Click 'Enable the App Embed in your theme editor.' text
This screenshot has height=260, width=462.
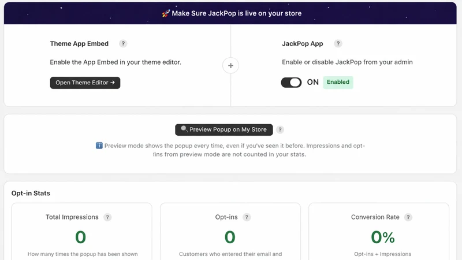[115, 62]
